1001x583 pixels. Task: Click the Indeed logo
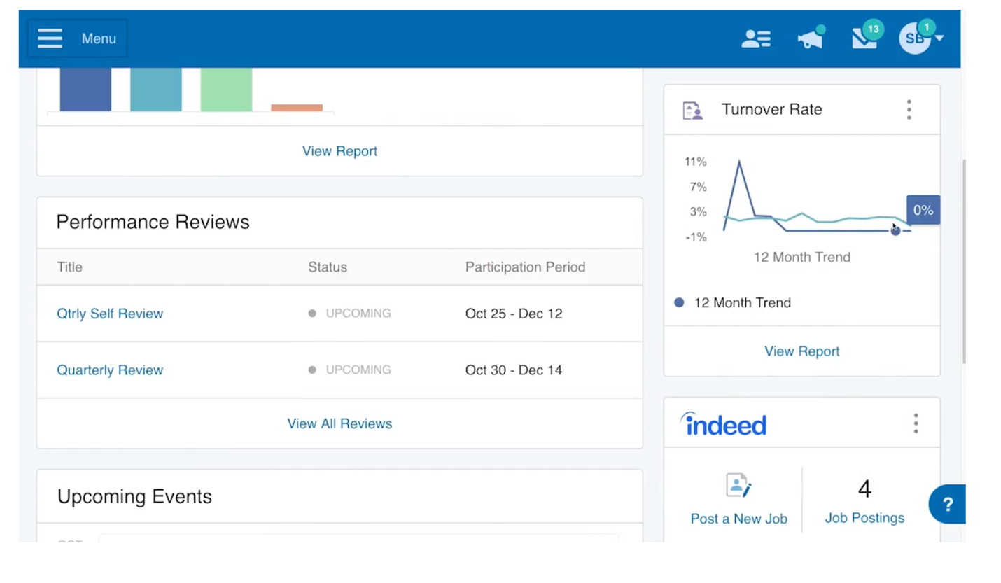pos(724,424)
